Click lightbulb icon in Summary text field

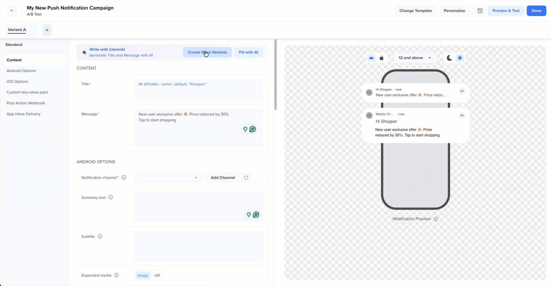click(249, 214)
